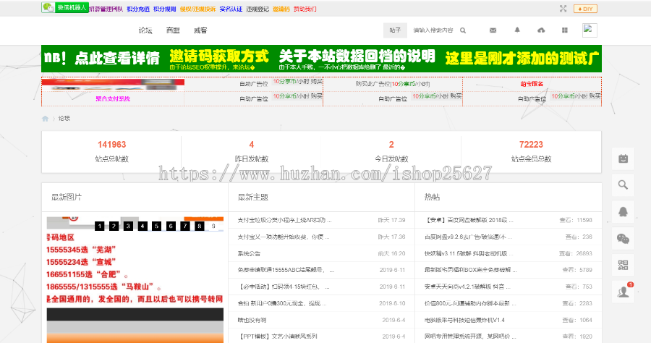Toggle the widescreen switch icon

[x=563, y=9]
